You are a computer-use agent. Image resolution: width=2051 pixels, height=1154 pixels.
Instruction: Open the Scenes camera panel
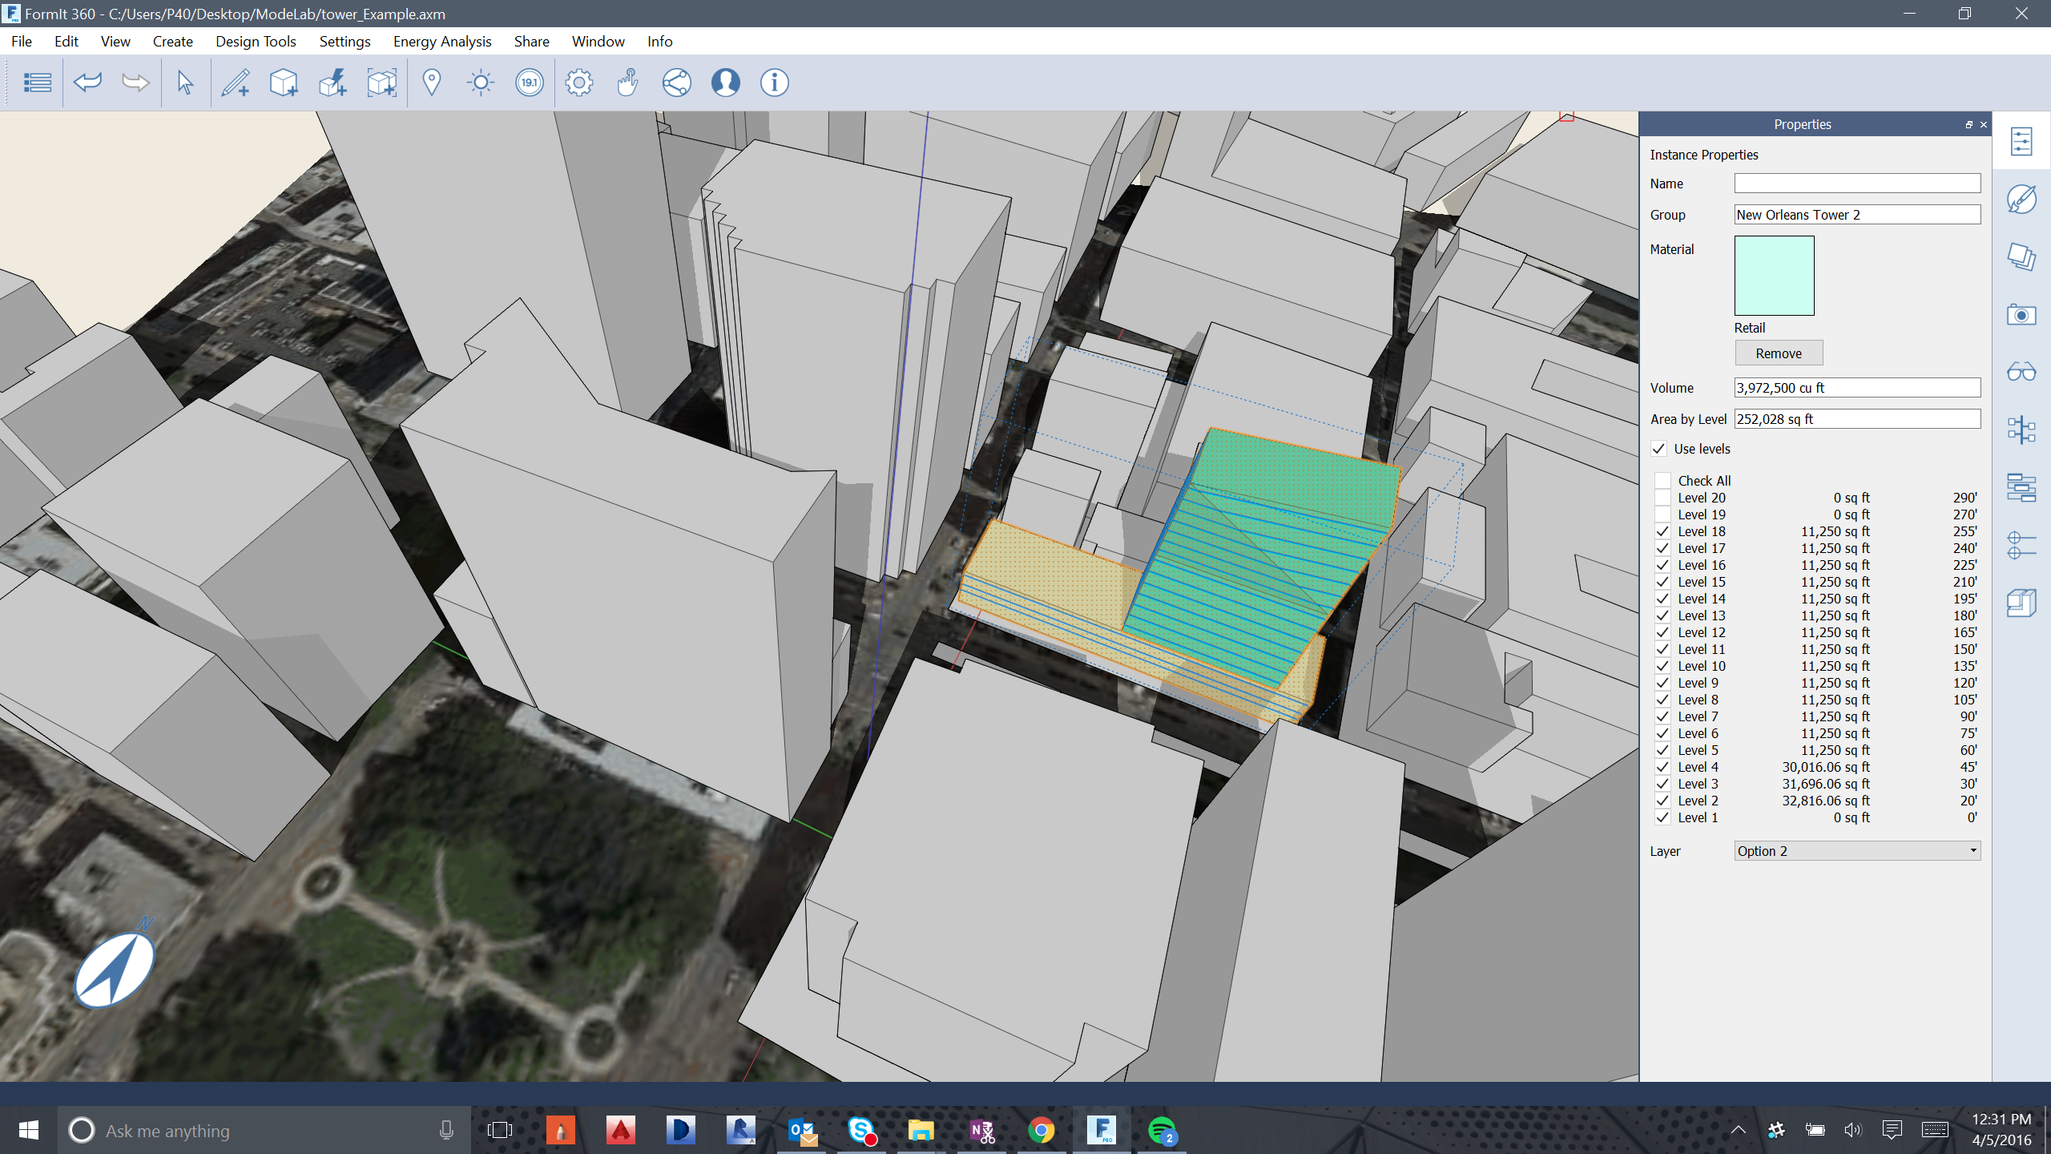click(x=2021, y=315)
